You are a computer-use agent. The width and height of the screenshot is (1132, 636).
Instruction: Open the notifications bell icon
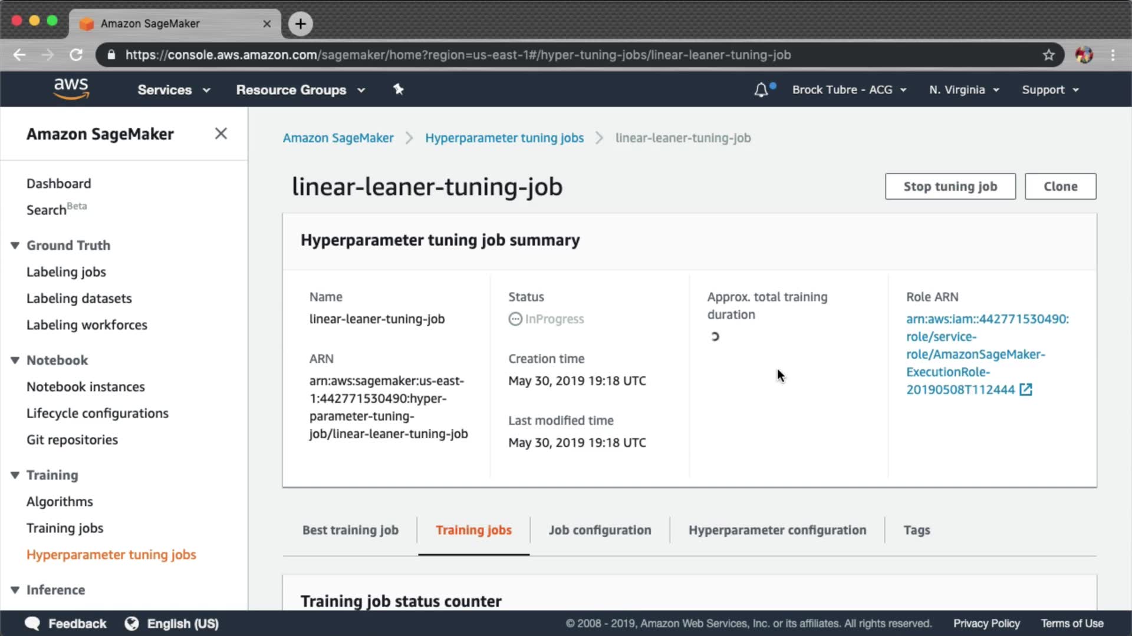(x=761, y=90)
